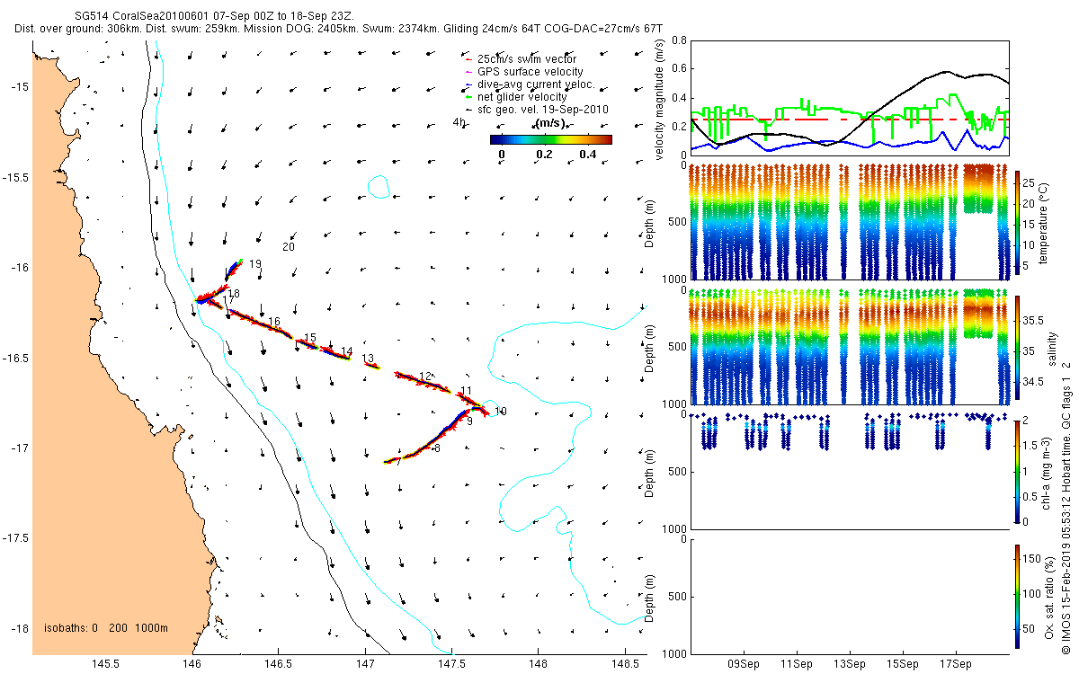Viewport: 1079px width, 674px height.
Task: Click track day label '19' on the map
Action: tap(255, 264)
